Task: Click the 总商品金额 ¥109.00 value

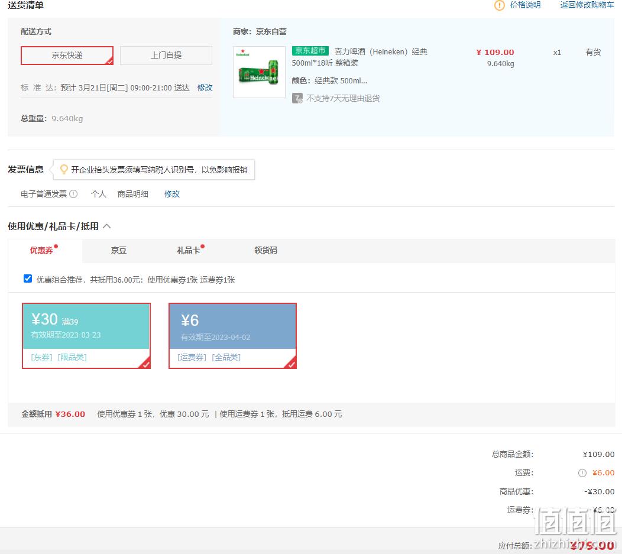Action: 598,455
